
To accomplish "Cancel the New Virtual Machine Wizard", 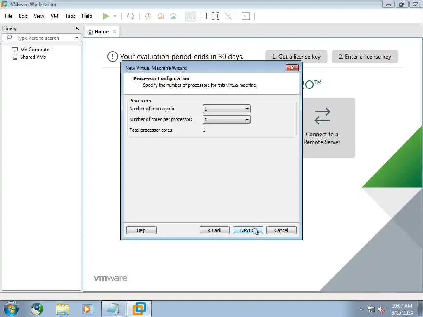I will (x=281, y=230).
